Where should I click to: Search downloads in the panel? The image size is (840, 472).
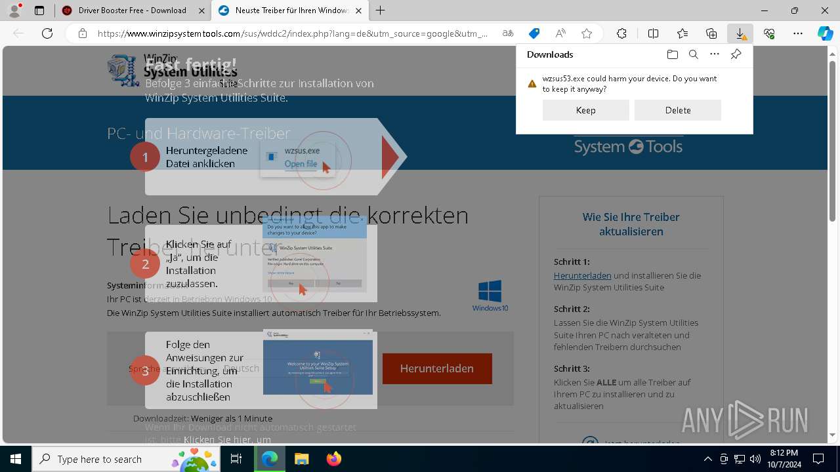click(693, 54)
